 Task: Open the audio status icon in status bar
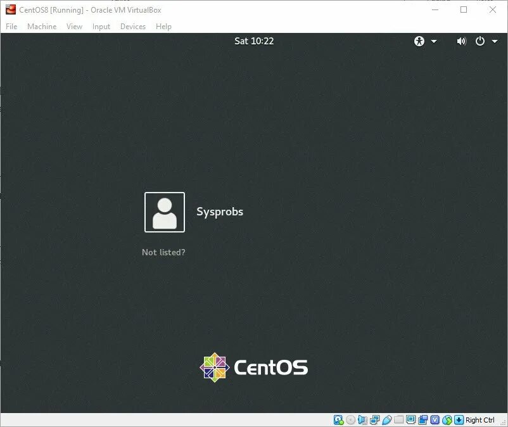362,420
